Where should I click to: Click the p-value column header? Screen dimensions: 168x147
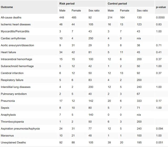[161, 7]
